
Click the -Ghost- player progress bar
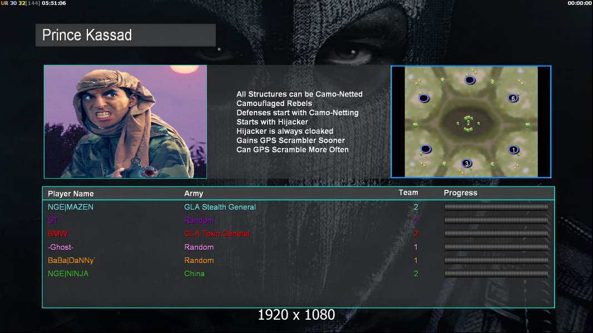(x=496, y=247)
